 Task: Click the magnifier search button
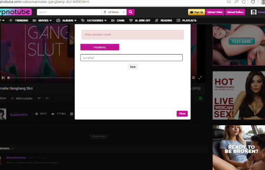coord(130,12)
